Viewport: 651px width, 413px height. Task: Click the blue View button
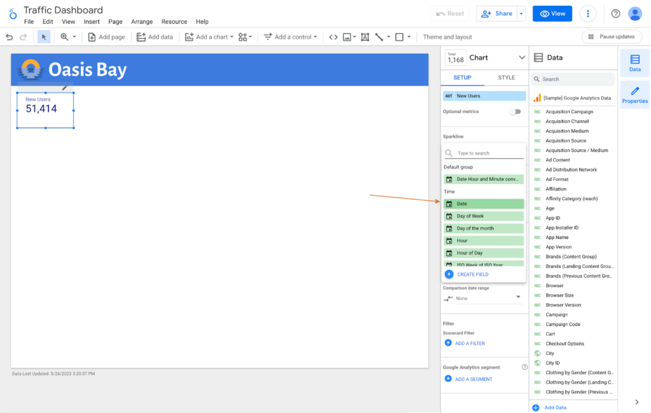(x=552, y=13)
